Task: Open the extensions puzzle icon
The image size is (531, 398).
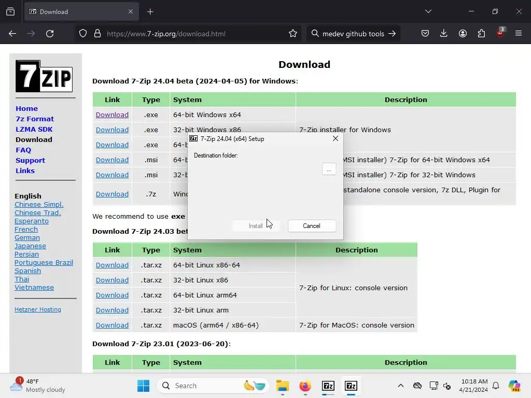Action: click(481, 34)
